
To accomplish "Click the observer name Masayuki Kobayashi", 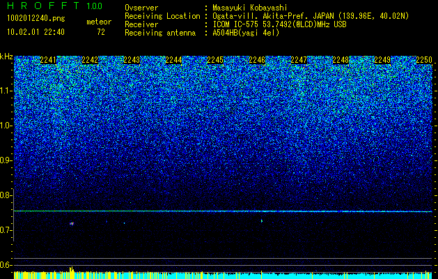I will click(250, 8).
